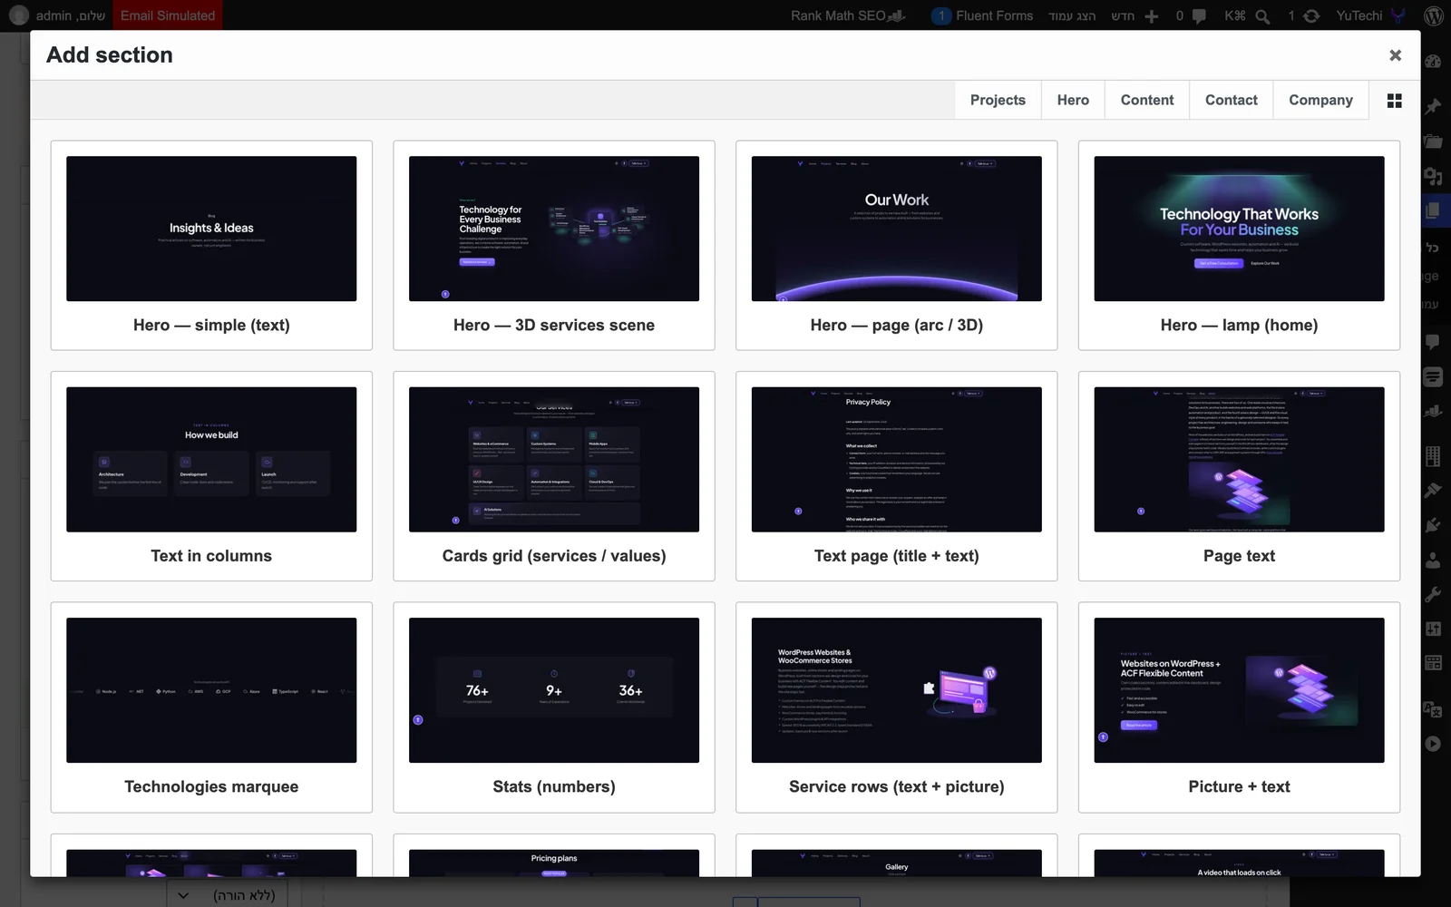Select Cards grid (services / values) section
This screenshot has width=1451, height=907.
pos(554,476)
